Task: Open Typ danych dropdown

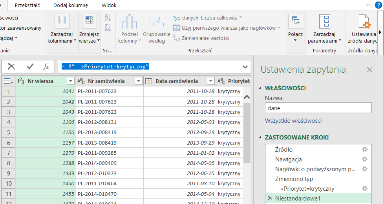Action: click(207, 18)
